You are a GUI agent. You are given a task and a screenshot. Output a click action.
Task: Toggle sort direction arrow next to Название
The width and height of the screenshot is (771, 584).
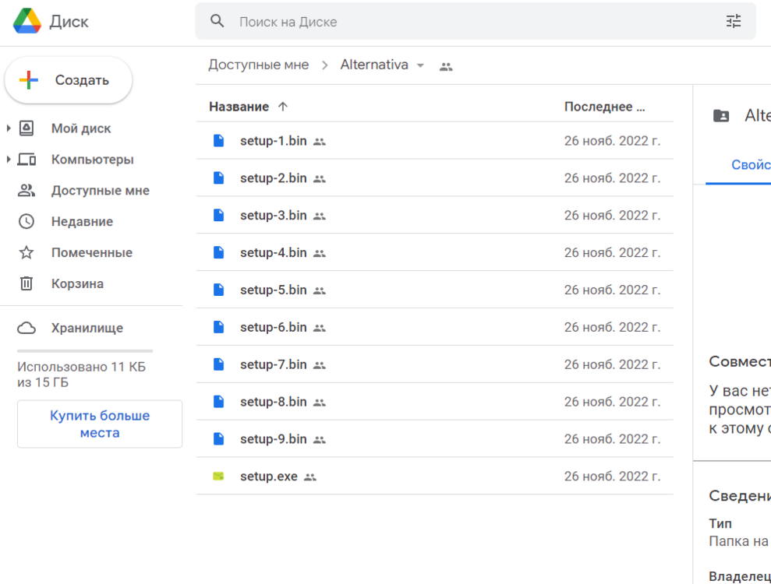tap(283, 107)
